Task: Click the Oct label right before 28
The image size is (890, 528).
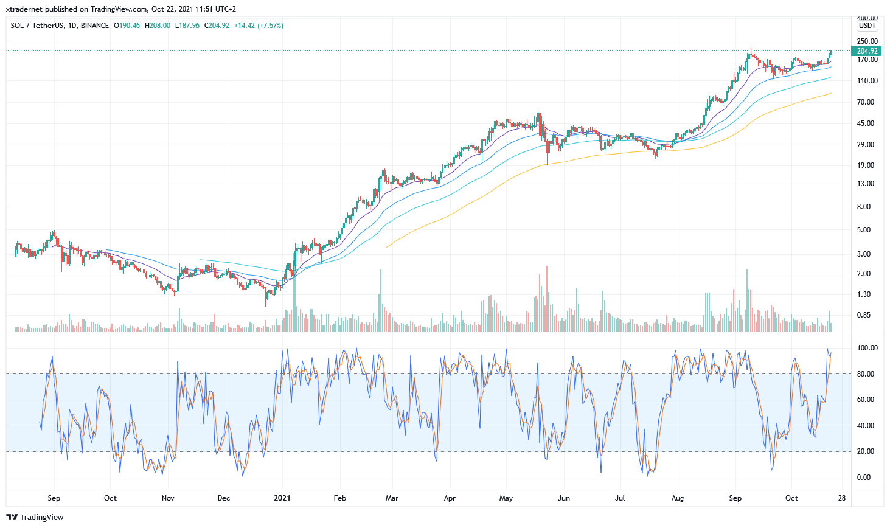Action: (x=791, y=498)
